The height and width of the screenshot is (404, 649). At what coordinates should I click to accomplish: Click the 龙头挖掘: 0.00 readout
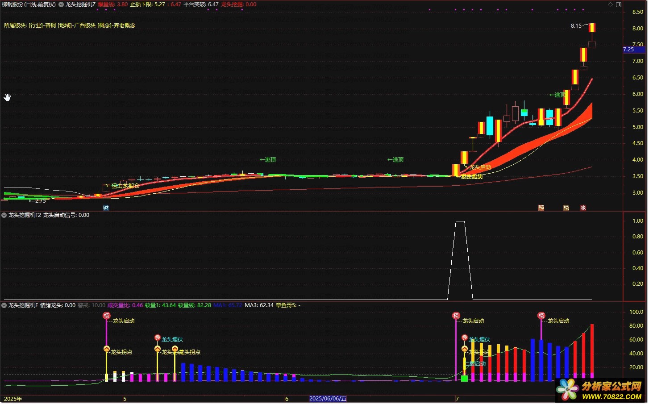239,4
